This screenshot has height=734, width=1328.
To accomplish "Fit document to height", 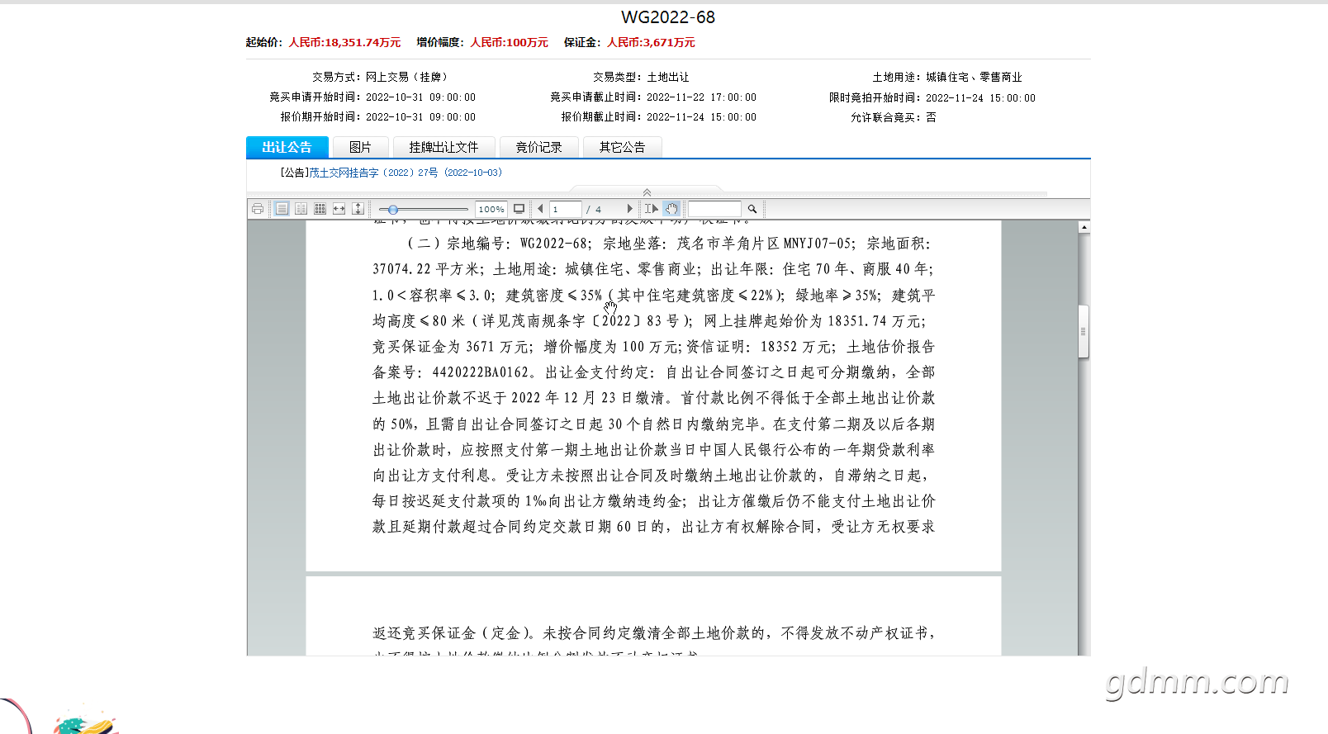I will [x=358, y=209].
